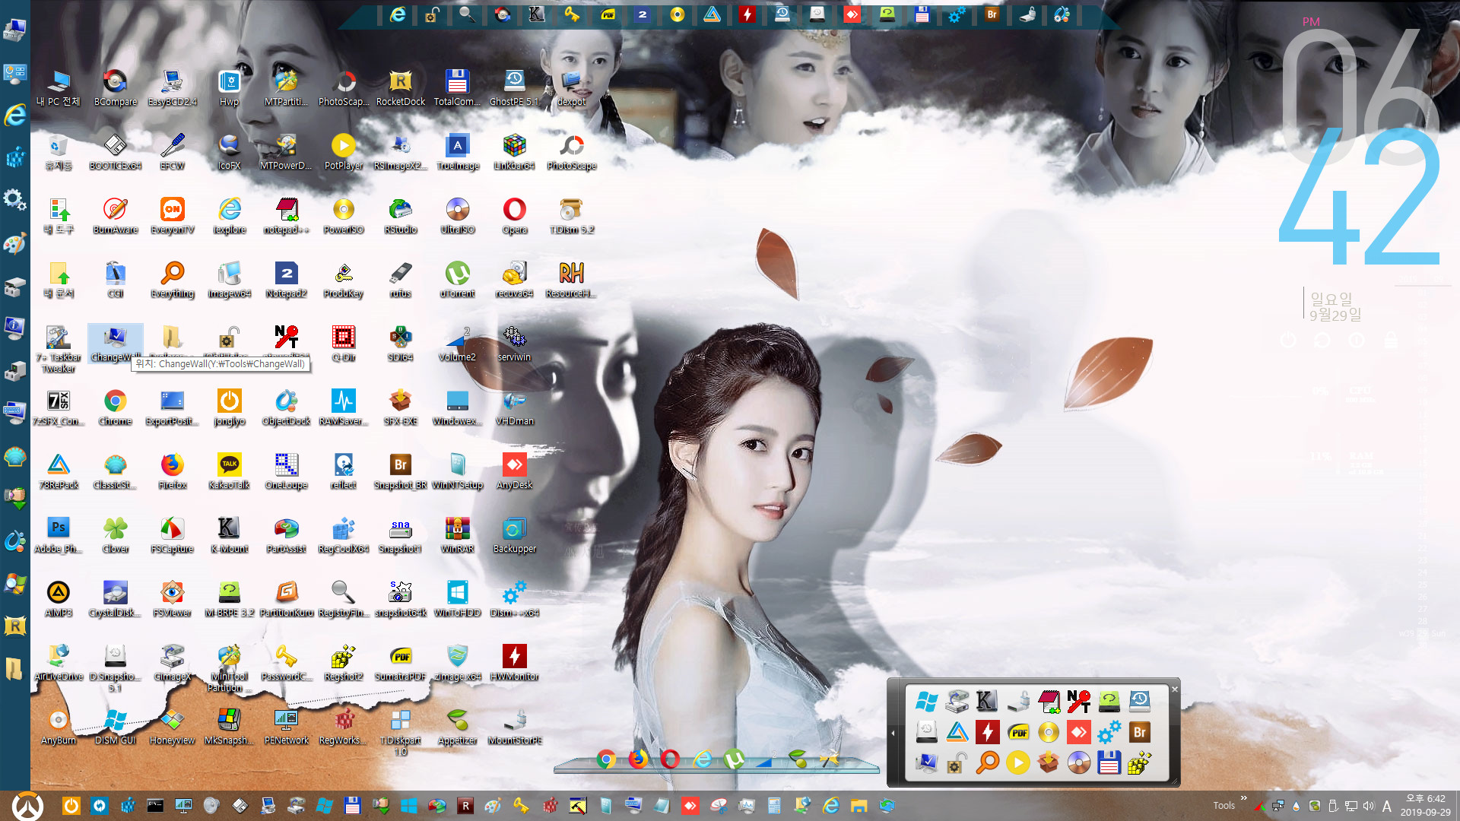
Task: Click Internet Explorer in the top dock
Action: pyautogui.click(x=397, y=14)
